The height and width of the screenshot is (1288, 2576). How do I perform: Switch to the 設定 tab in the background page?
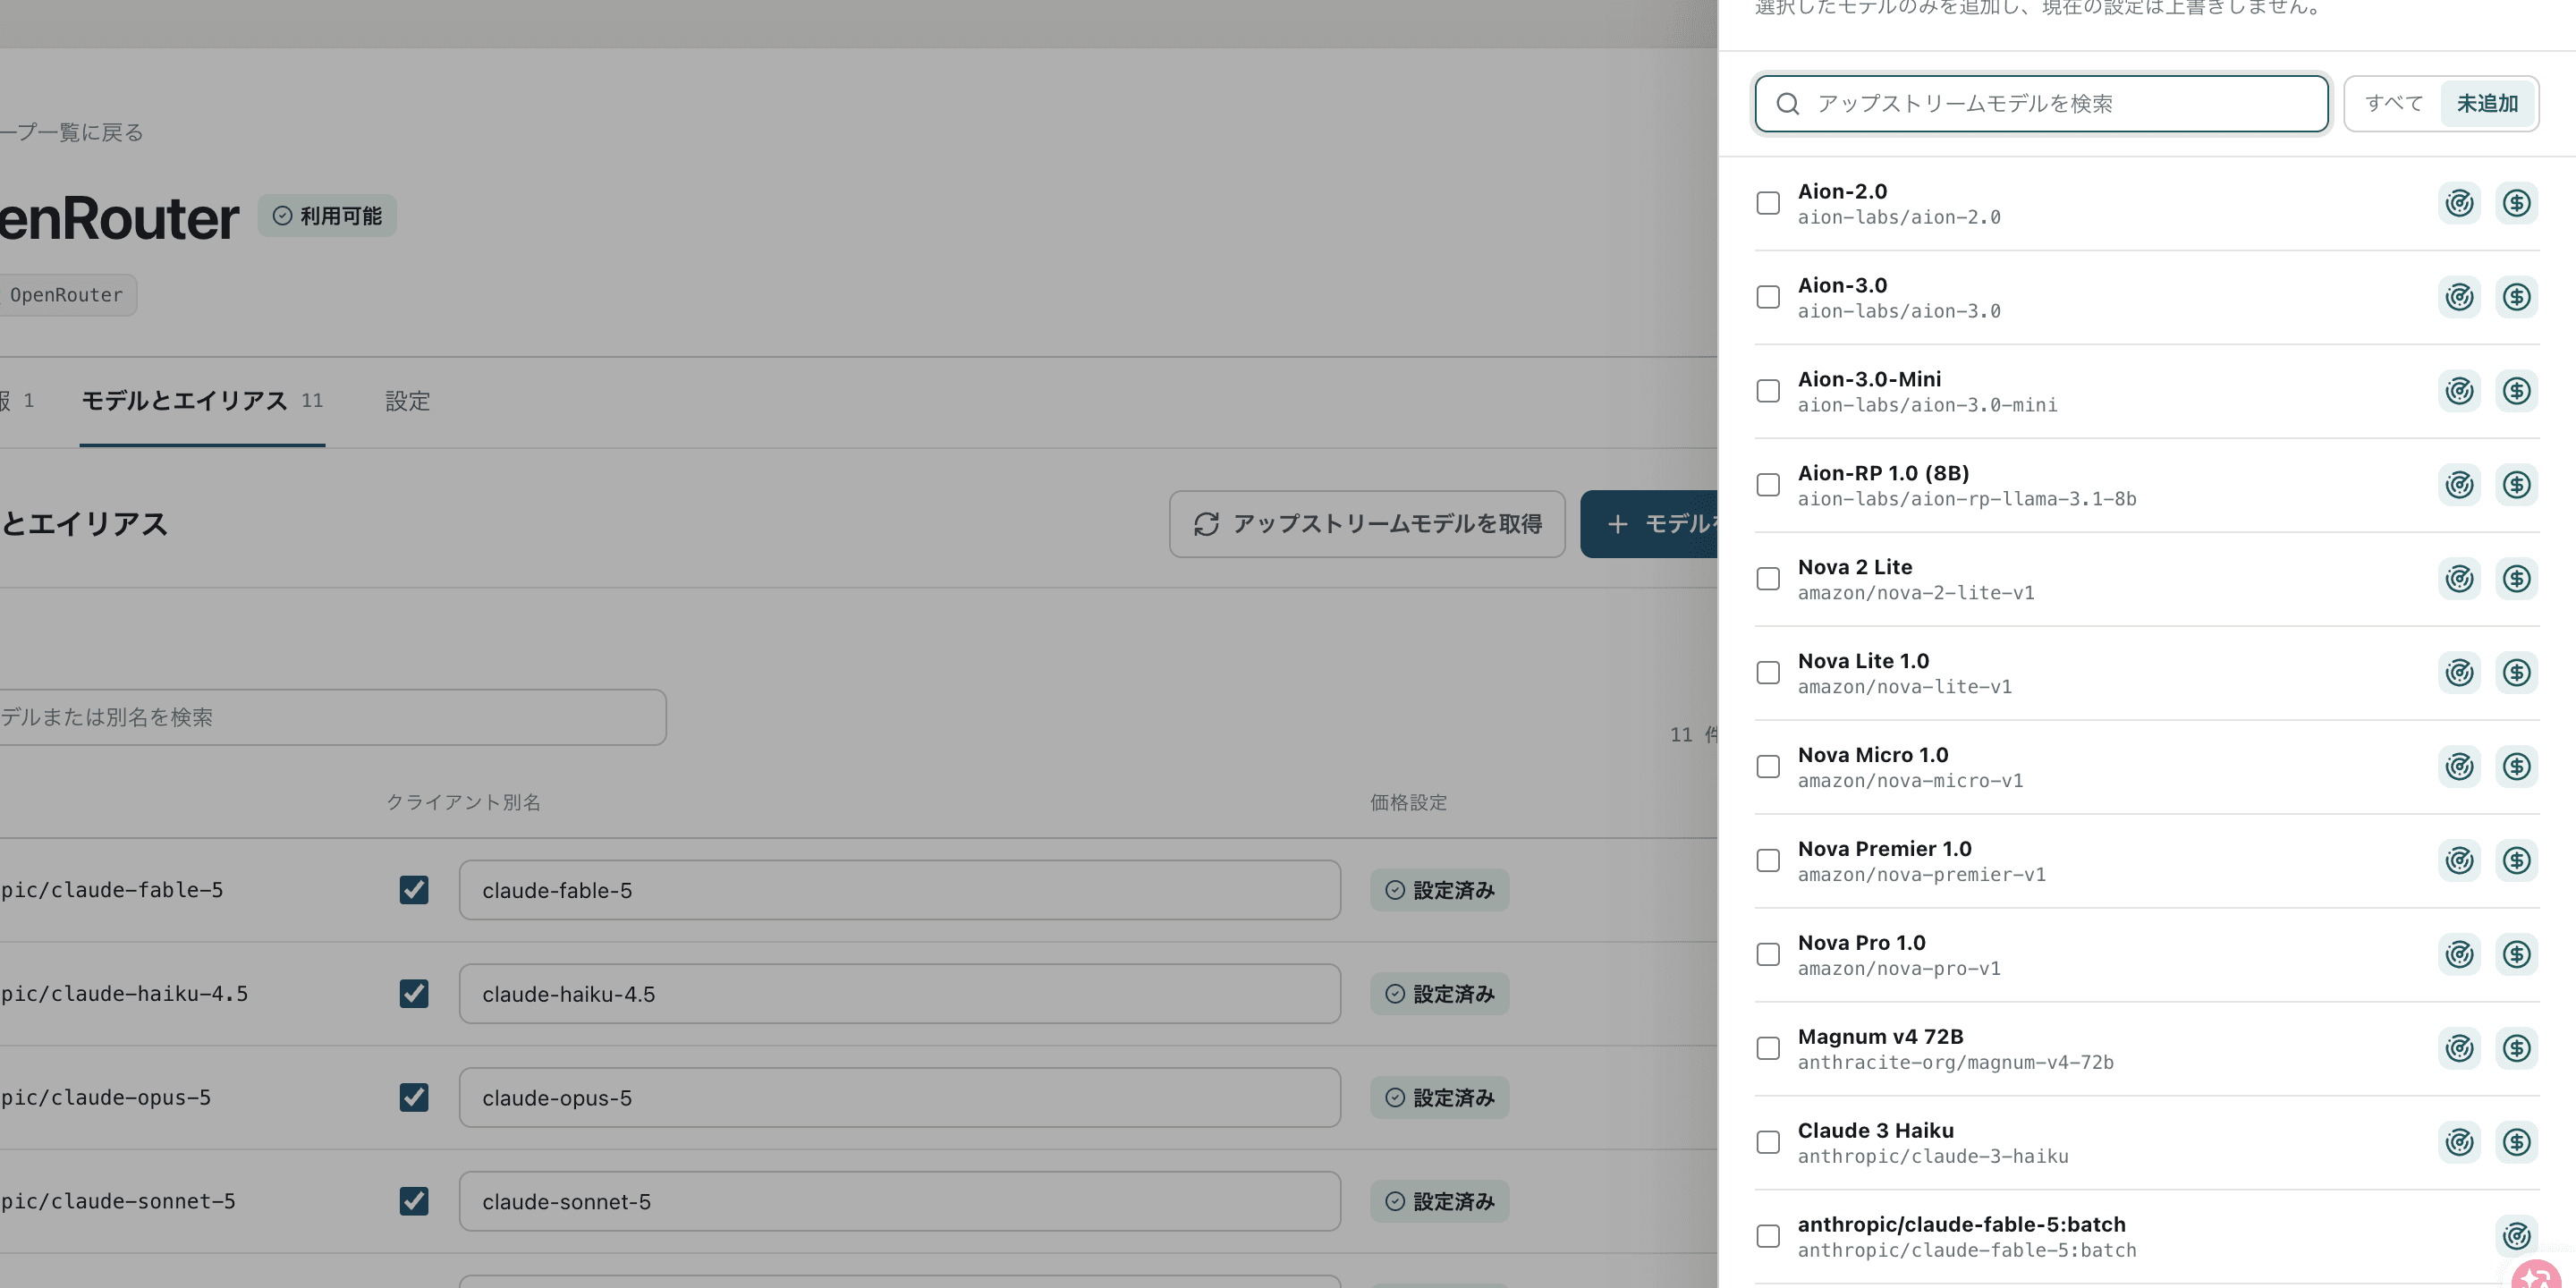[x=408, y=402]
